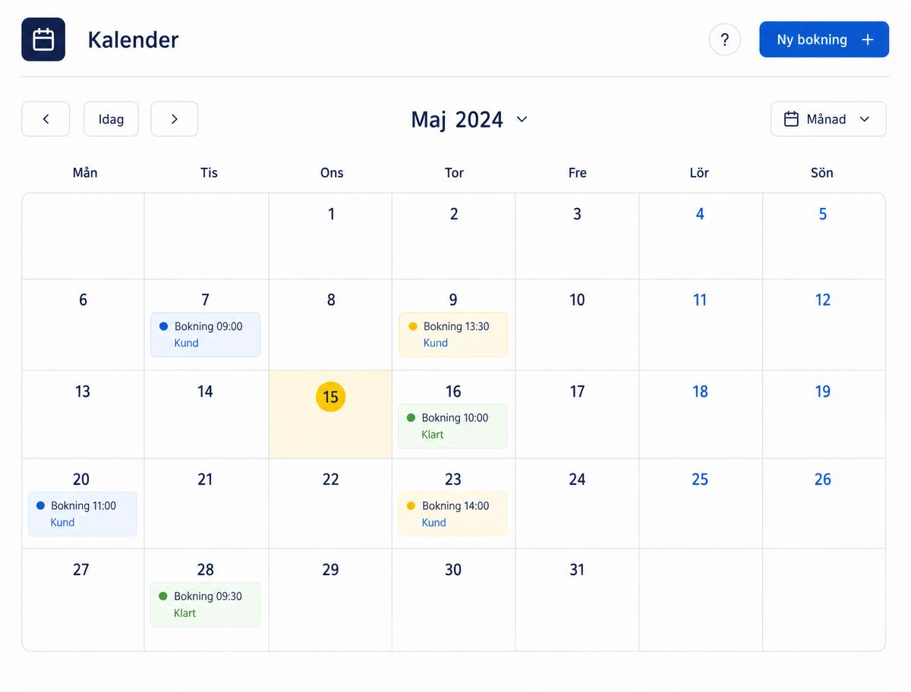The width and height of the screenshot is (911, 692).
Task: Go to previous month with left arrow
Action: [46, 119]
